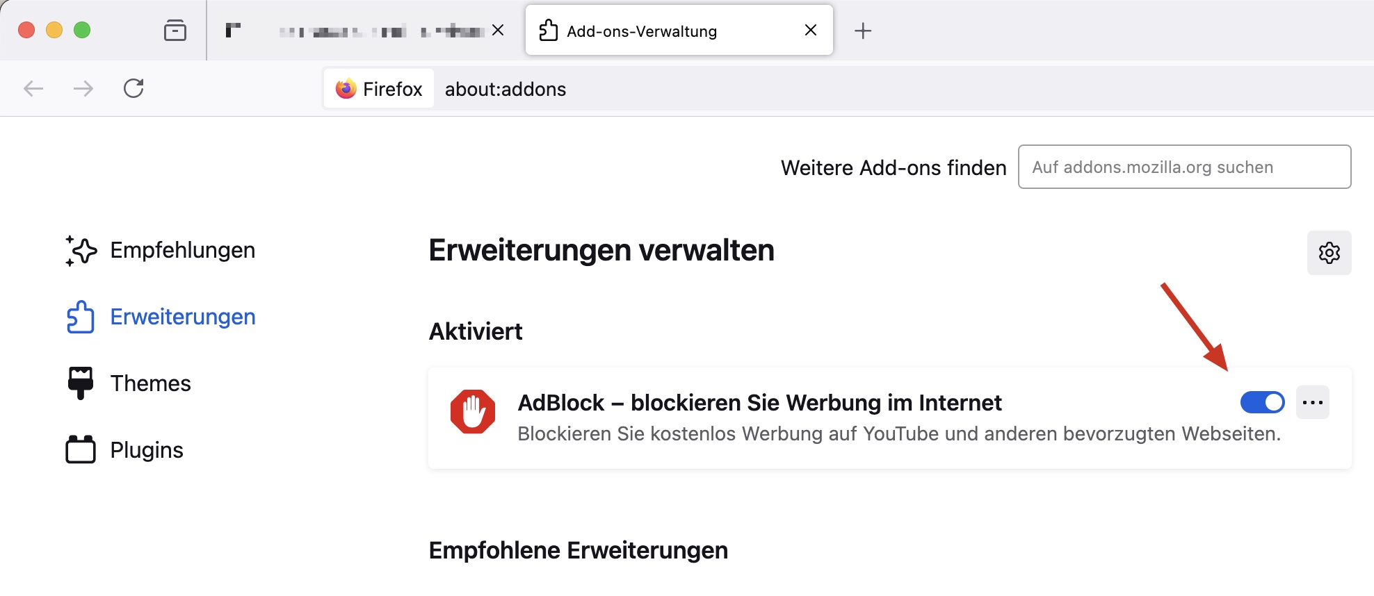1374x596 pixels.
Task: Click the puzzle icon beside Erweiterungen
Action: tap(81, 317)
